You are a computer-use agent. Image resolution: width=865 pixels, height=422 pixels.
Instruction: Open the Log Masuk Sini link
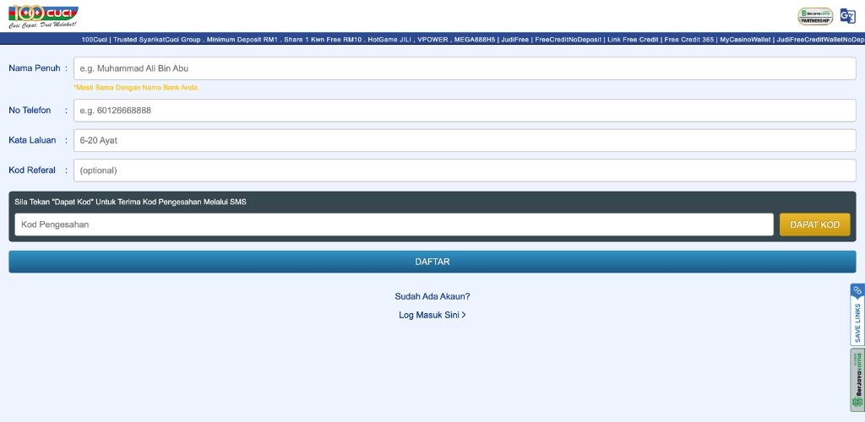(x=432, y=315)
